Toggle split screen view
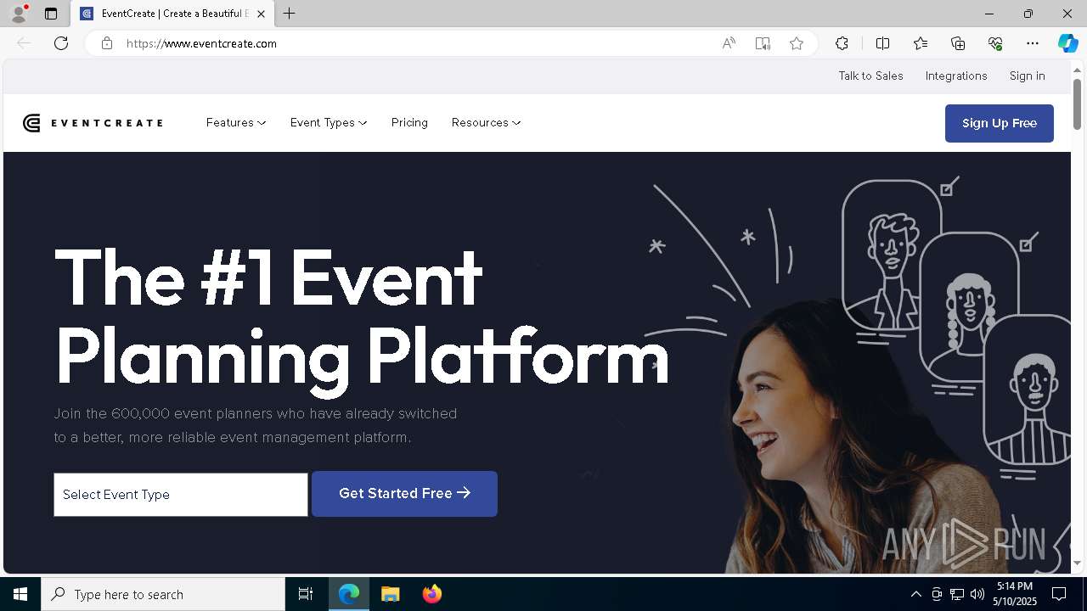This screenshot has height=611, width=1087. pyautogui.click(x=882, y=43)
